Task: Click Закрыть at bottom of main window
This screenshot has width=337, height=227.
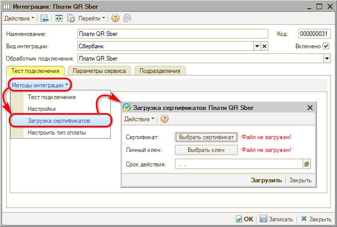Action: [316, 219]
